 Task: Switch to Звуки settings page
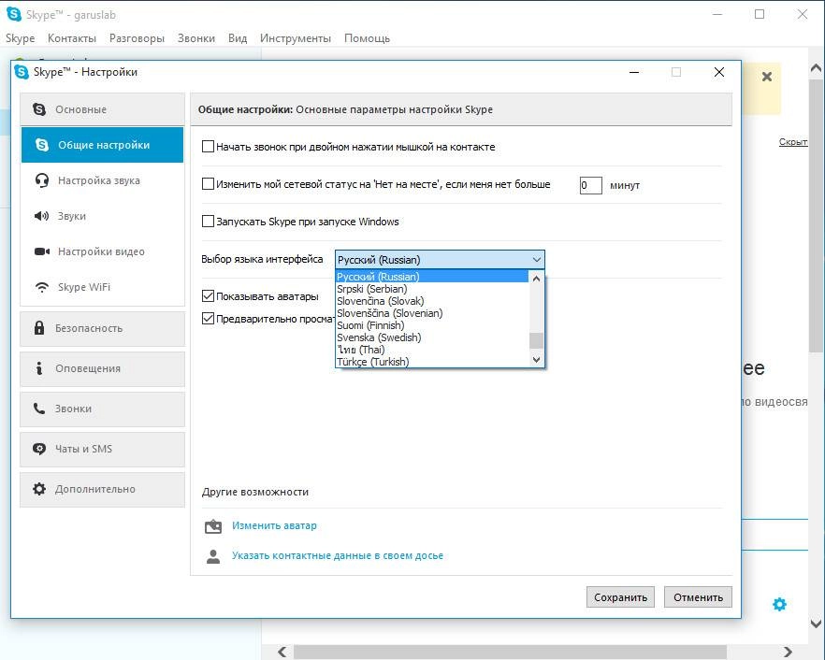coord(103,216)
